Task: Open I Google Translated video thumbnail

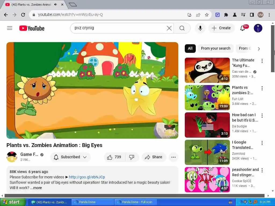Action: (207, 152)
